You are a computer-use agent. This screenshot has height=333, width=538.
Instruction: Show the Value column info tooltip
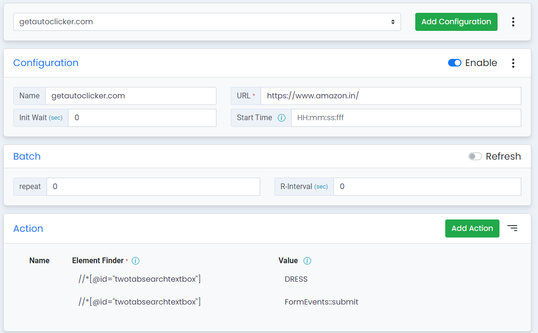click(307, 260)
